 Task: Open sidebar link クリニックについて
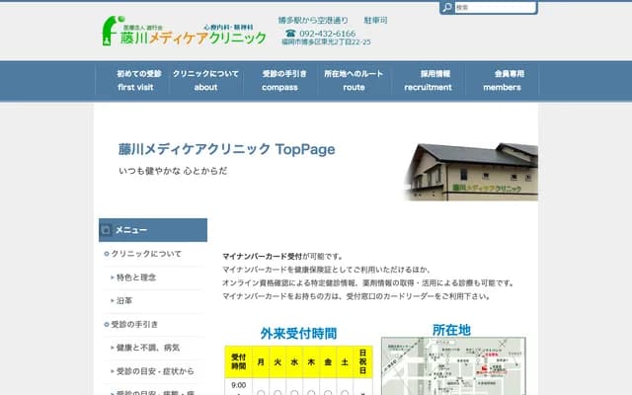[146, 254]
